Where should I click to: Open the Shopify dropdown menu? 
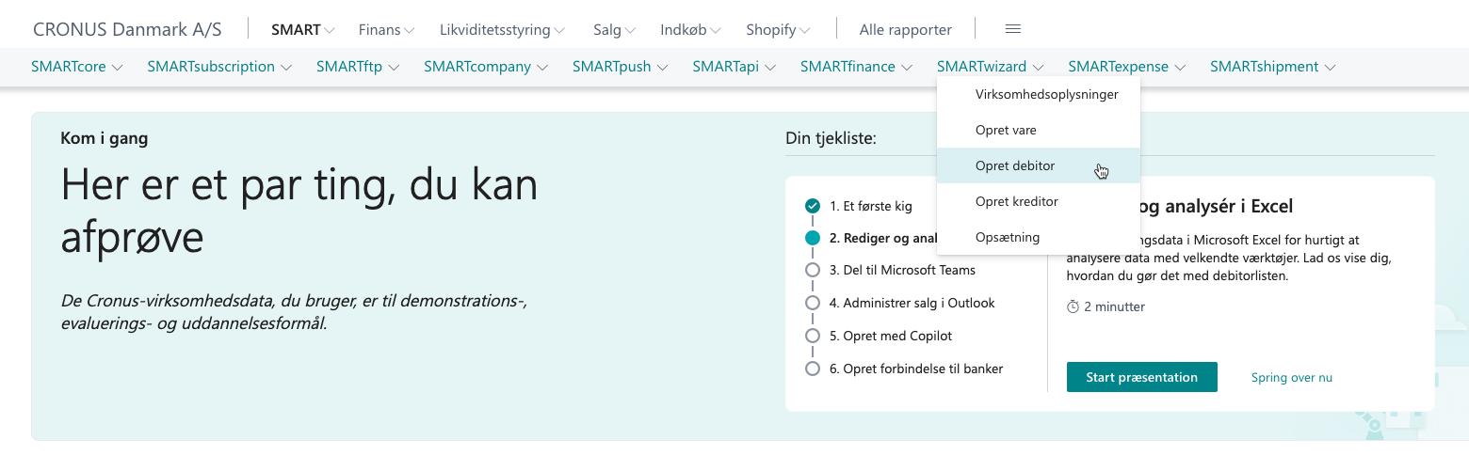tap(778, 30)
